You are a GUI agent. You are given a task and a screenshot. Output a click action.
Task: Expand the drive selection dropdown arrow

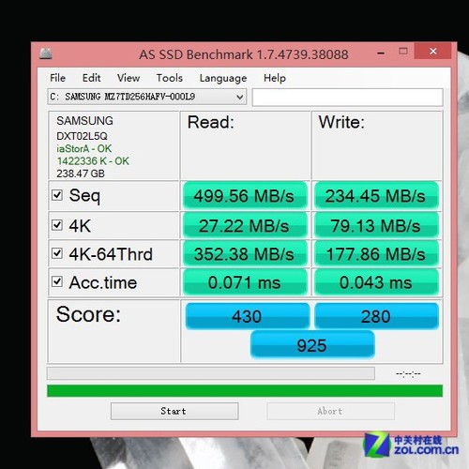pyautogui.click(x=240, y=97)
